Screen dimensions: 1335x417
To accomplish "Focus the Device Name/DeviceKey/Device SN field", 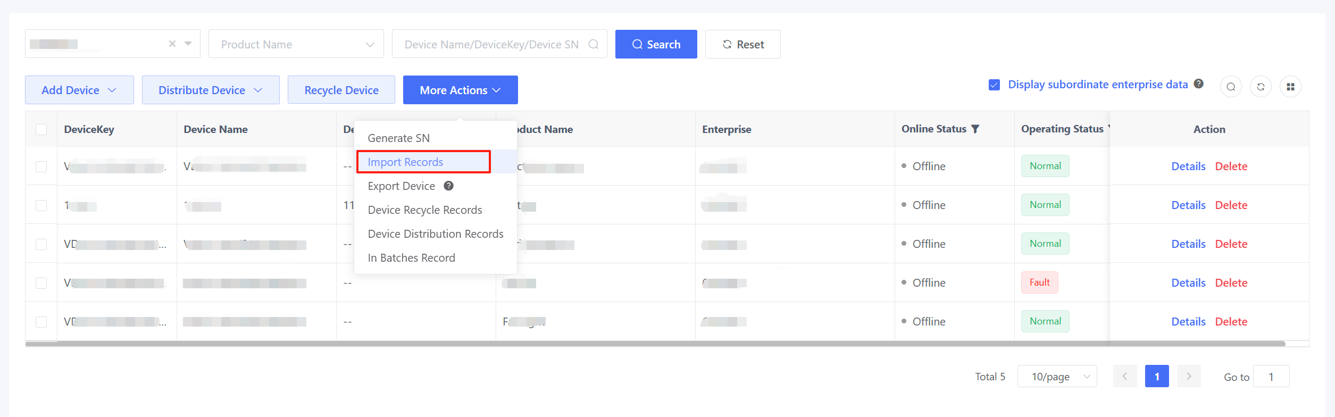I will [491, 44].
